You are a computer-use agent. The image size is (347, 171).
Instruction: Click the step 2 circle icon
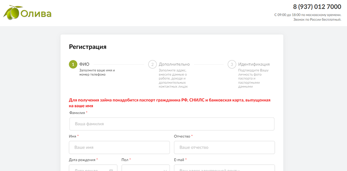coord(152,64)
